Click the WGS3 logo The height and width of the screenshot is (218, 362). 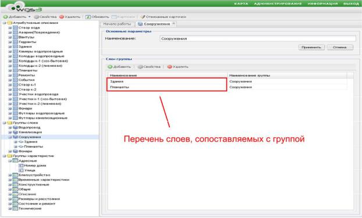click(x=24, y=8)
